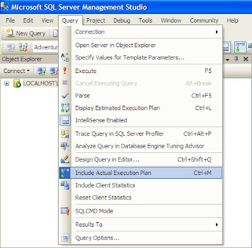Viewport: 252px width, 248px height.
Task: Pin the Object Explorer panel
Action: pos(236,59)
